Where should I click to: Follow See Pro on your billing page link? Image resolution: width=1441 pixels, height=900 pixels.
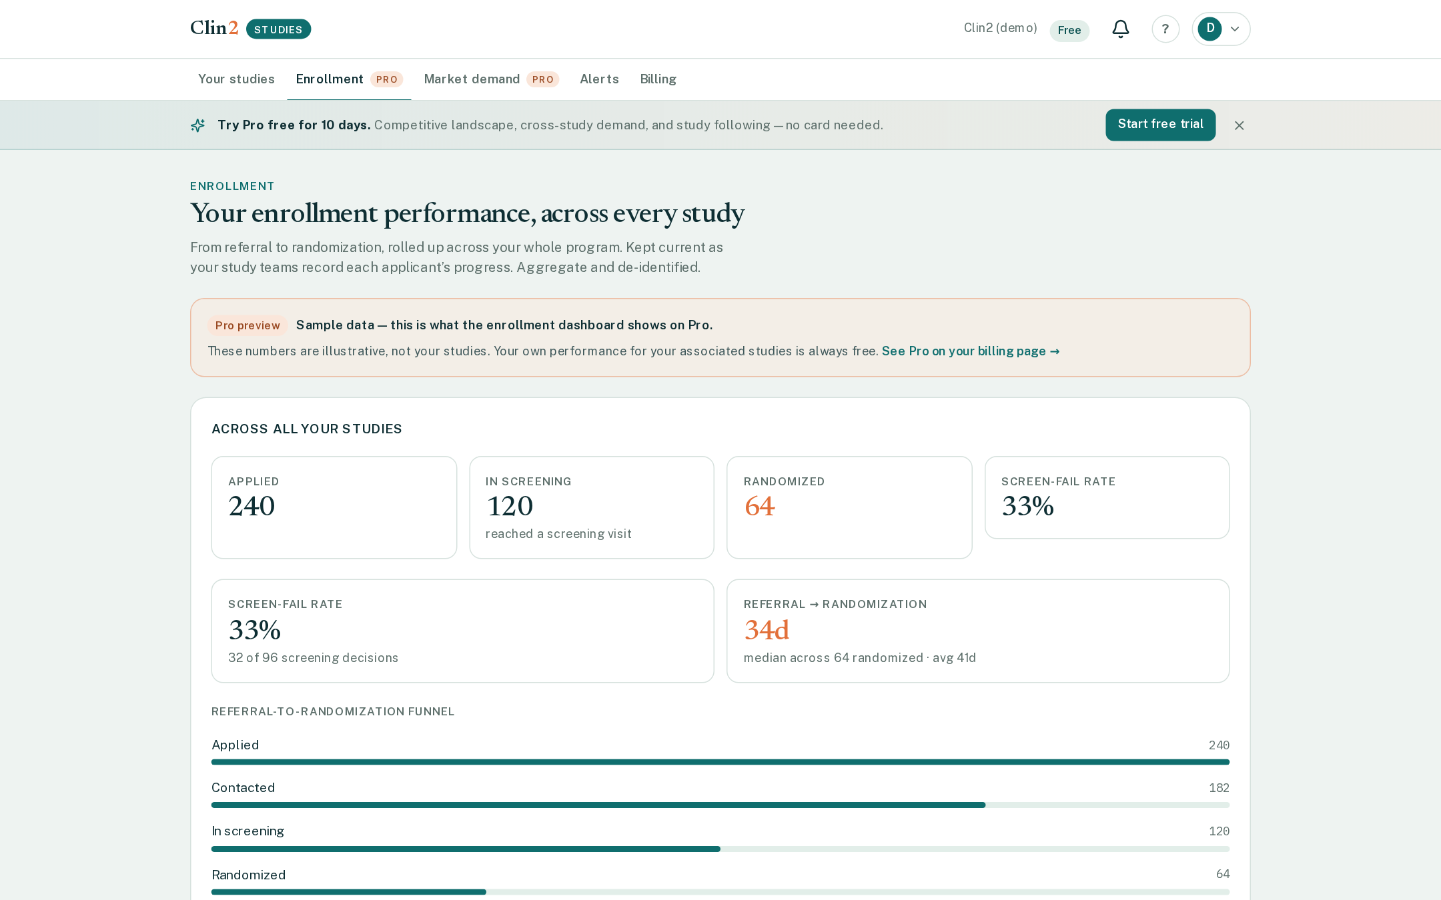[971, 351]
